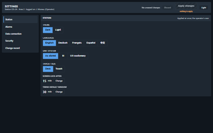Click the LANGUAGE group label
This screenshot has width=213, height=133.
(x=48, y=38)
